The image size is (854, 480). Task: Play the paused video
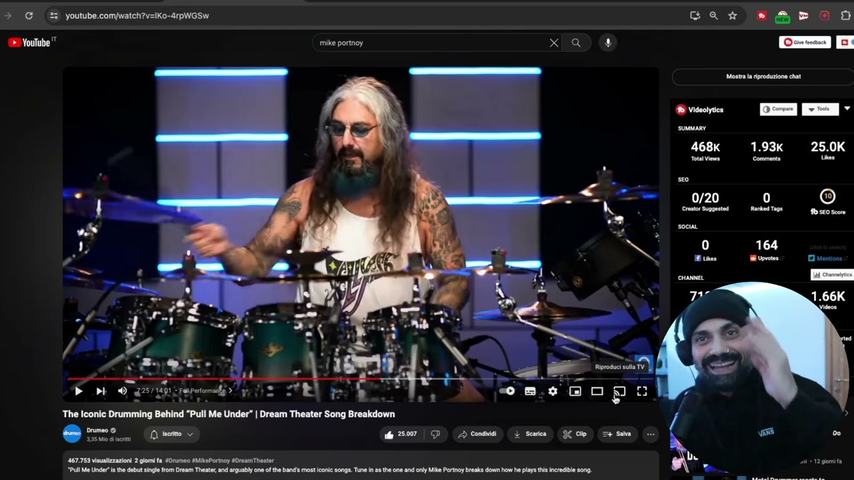click(79, 391)
